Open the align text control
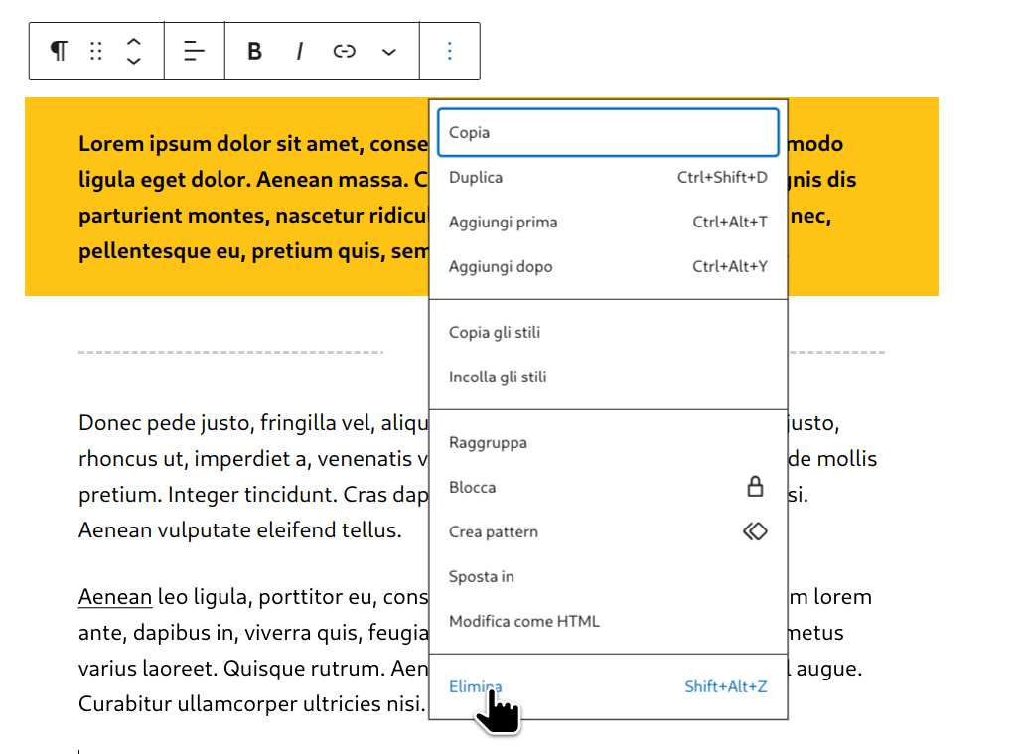Viewport: 1026px width, 754px height. [x=195, y=52]
